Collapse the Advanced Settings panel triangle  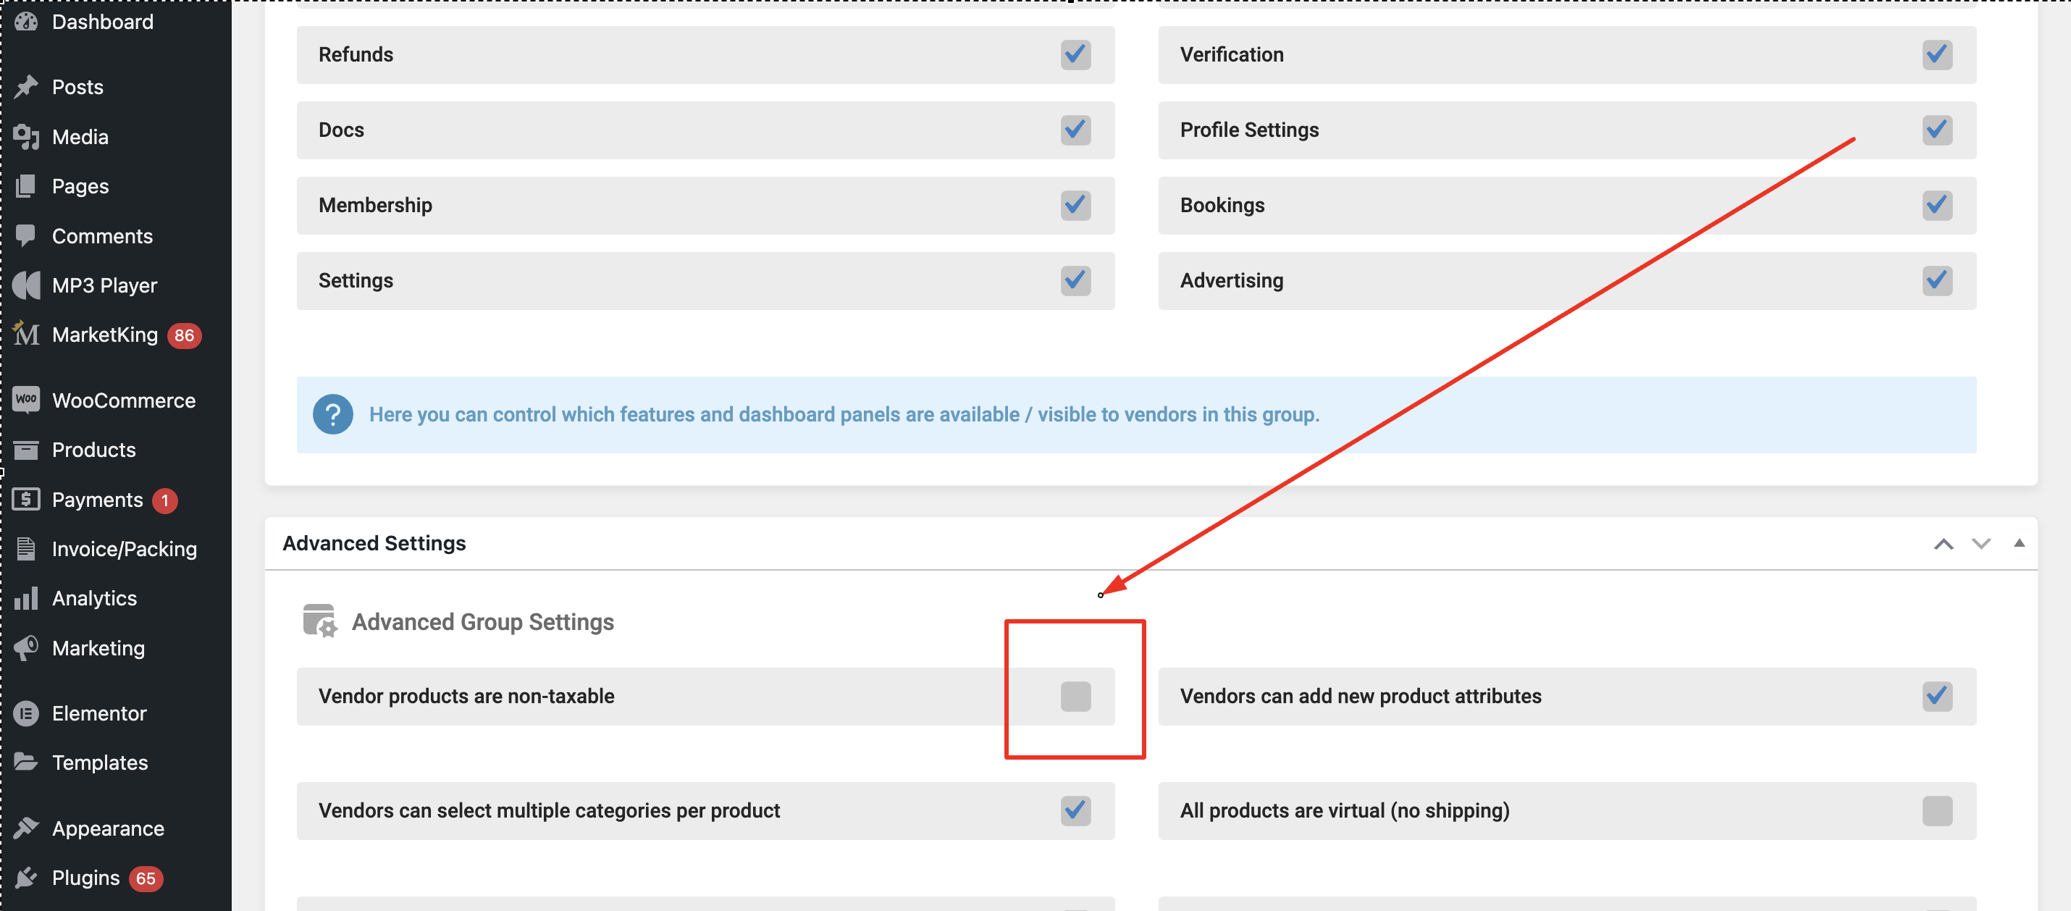(x=2019, y=542)
